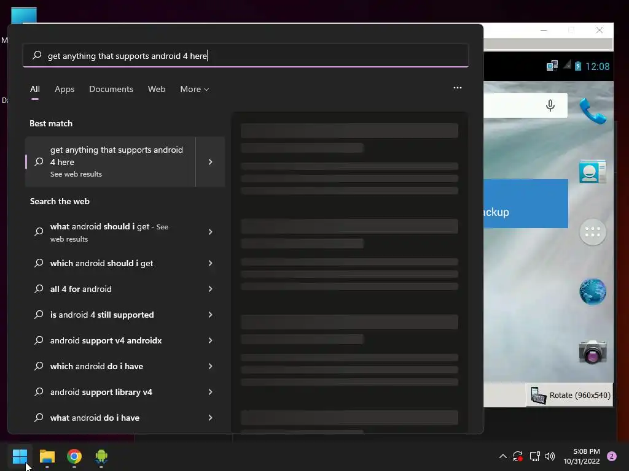Open the clock showing 5:08 PM
The width and height of the screenshot is (629, 471).
click(582, 456)
